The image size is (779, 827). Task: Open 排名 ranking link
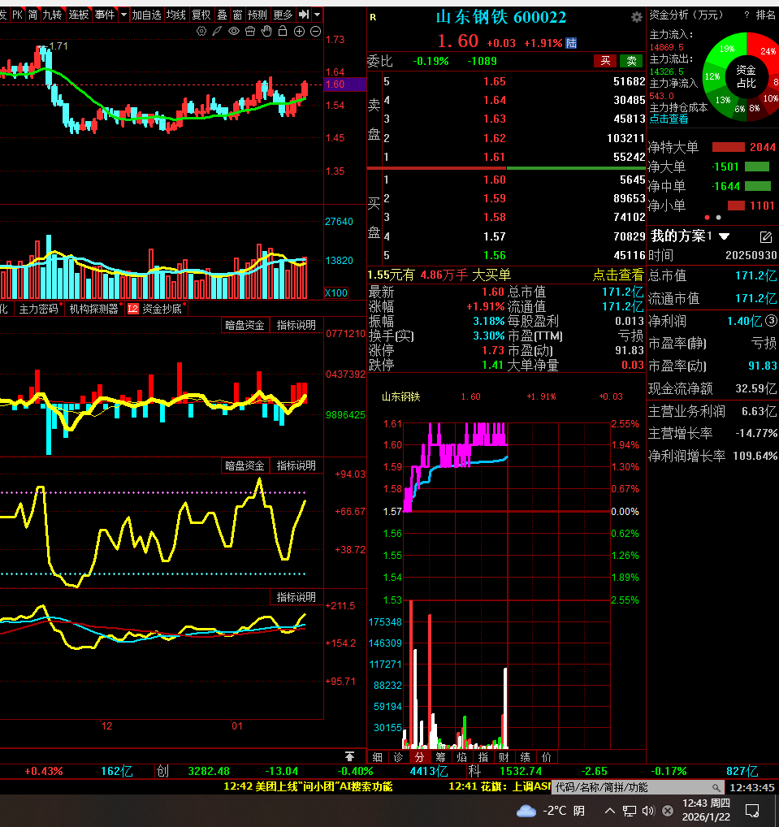[765, 15]
